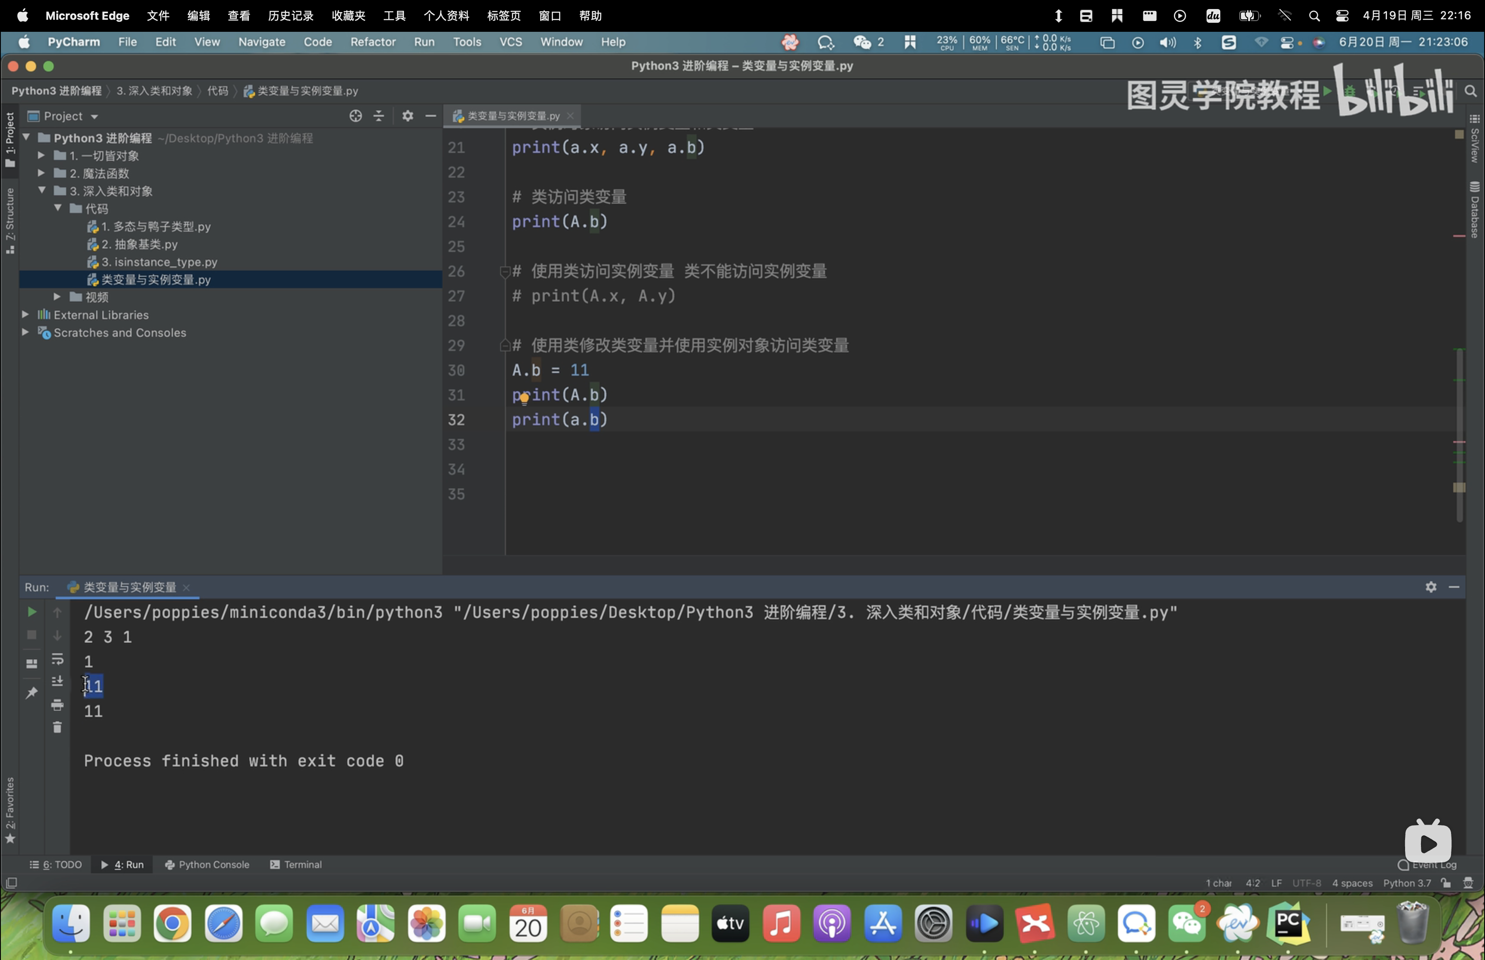Open the 6: TODO tool window
The width and height of the screenshot is (1485, 960).
[55, 865]
